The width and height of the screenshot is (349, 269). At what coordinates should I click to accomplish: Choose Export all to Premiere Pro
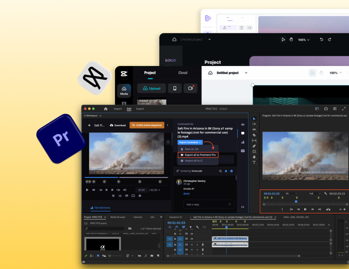coord(198,155)
